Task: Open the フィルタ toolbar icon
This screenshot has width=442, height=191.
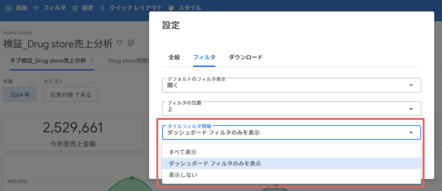Action: (x=36, y=8)
